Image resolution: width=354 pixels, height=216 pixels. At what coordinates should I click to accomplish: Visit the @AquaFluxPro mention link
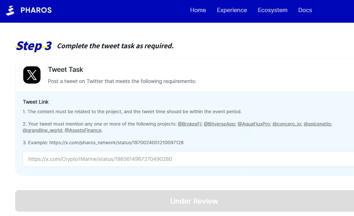click(x=254, y=124)
